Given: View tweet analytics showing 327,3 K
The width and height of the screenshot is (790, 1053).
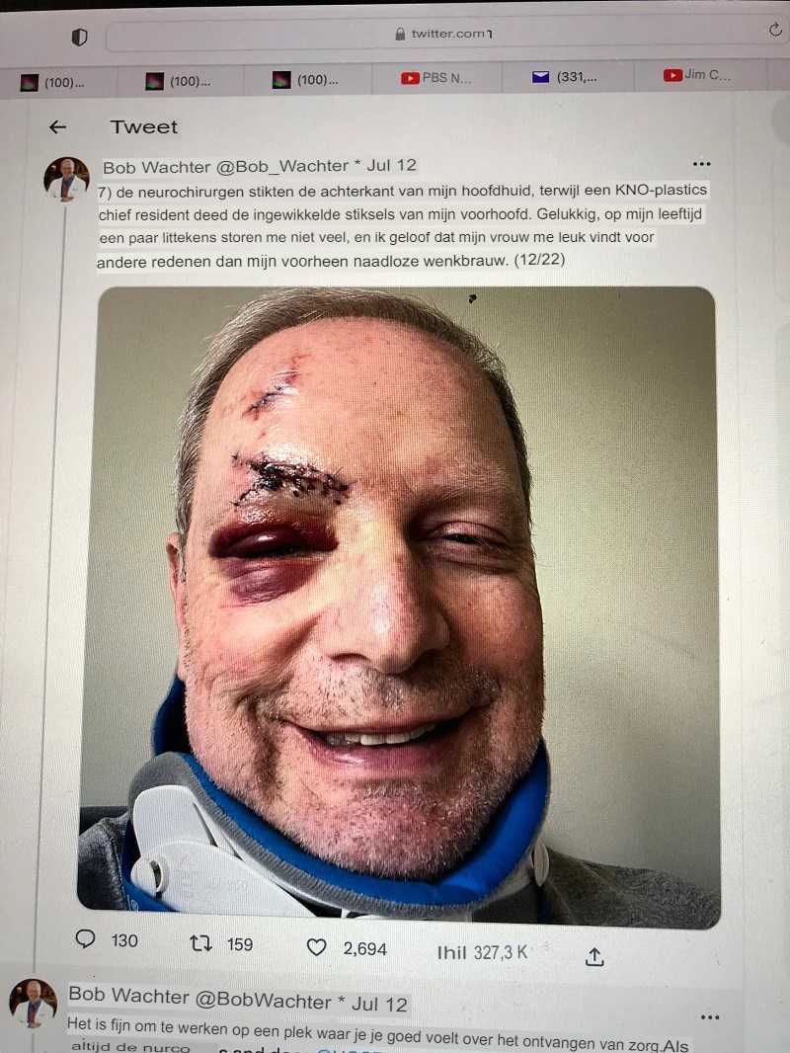Looking at the screenshot, I should (x=482, y=952).
